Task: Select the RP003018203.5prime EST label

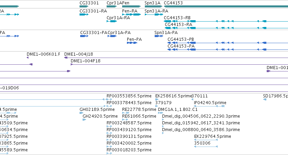Action: [129, 150]
